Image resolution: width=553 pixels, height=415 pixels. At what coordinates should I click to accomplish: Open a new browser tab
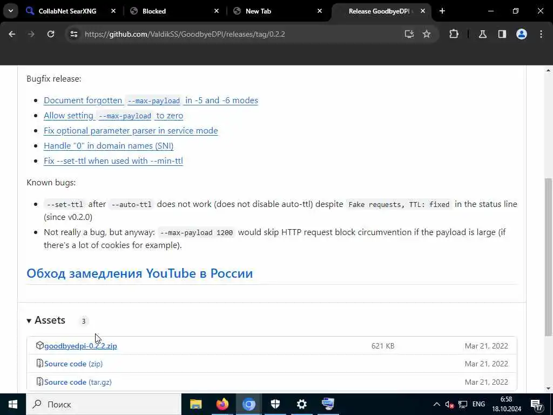pyautogui.click(x=442, y=11)
